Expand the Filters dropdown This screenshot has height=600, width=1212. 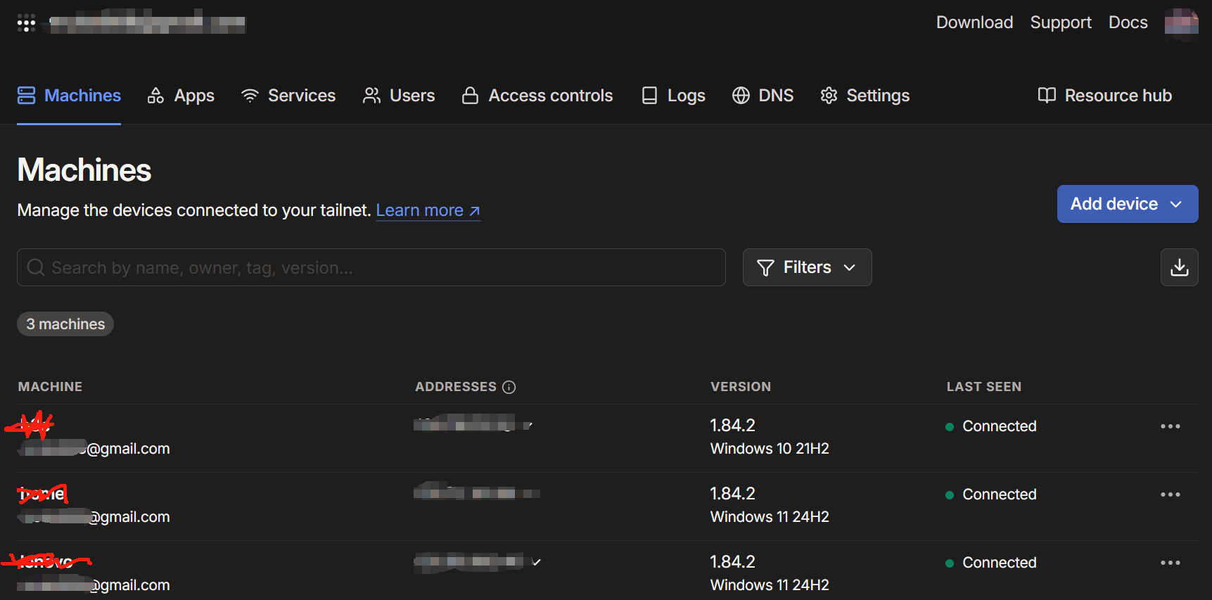click(x=807, y=267)
